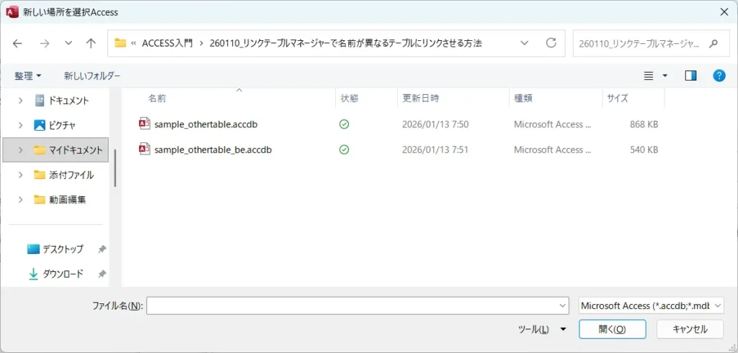Open the 整理 menu
Image resolution: width=738 pixels, height=353 pixels.
point(28,75)
